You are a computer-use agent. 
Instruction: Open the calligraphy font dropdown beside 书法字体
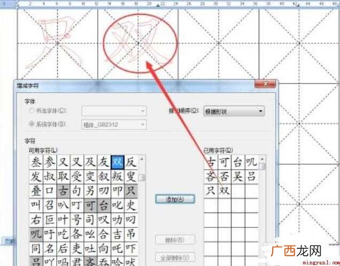pos(114,111)
